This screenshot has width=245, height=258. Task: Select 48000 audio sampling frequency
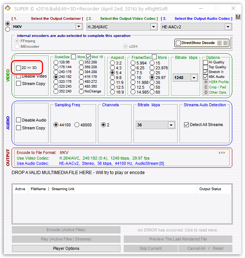point(77,125)
